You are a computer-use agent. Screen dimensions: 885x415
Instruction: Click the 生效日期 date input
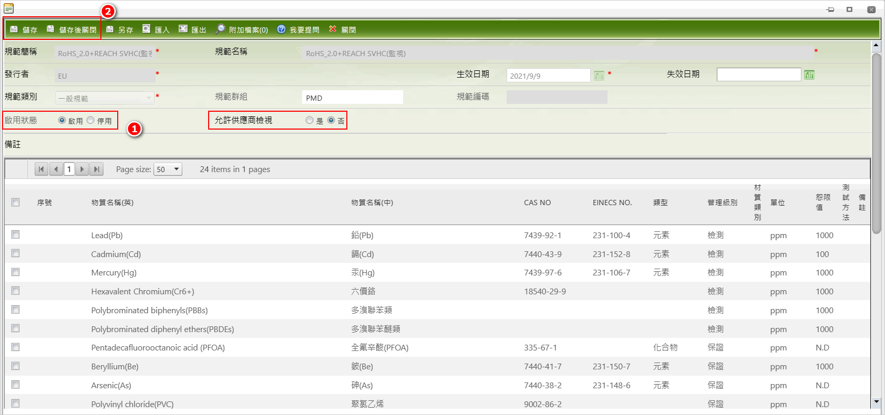tap(549, 76)
